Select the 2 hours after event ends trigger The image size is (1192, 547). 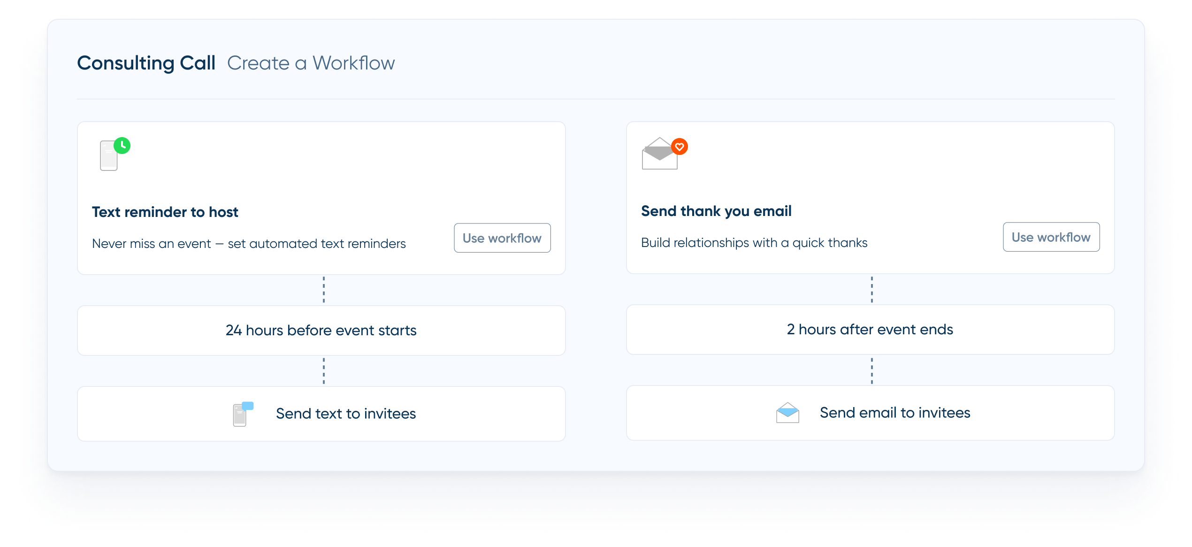870,330
